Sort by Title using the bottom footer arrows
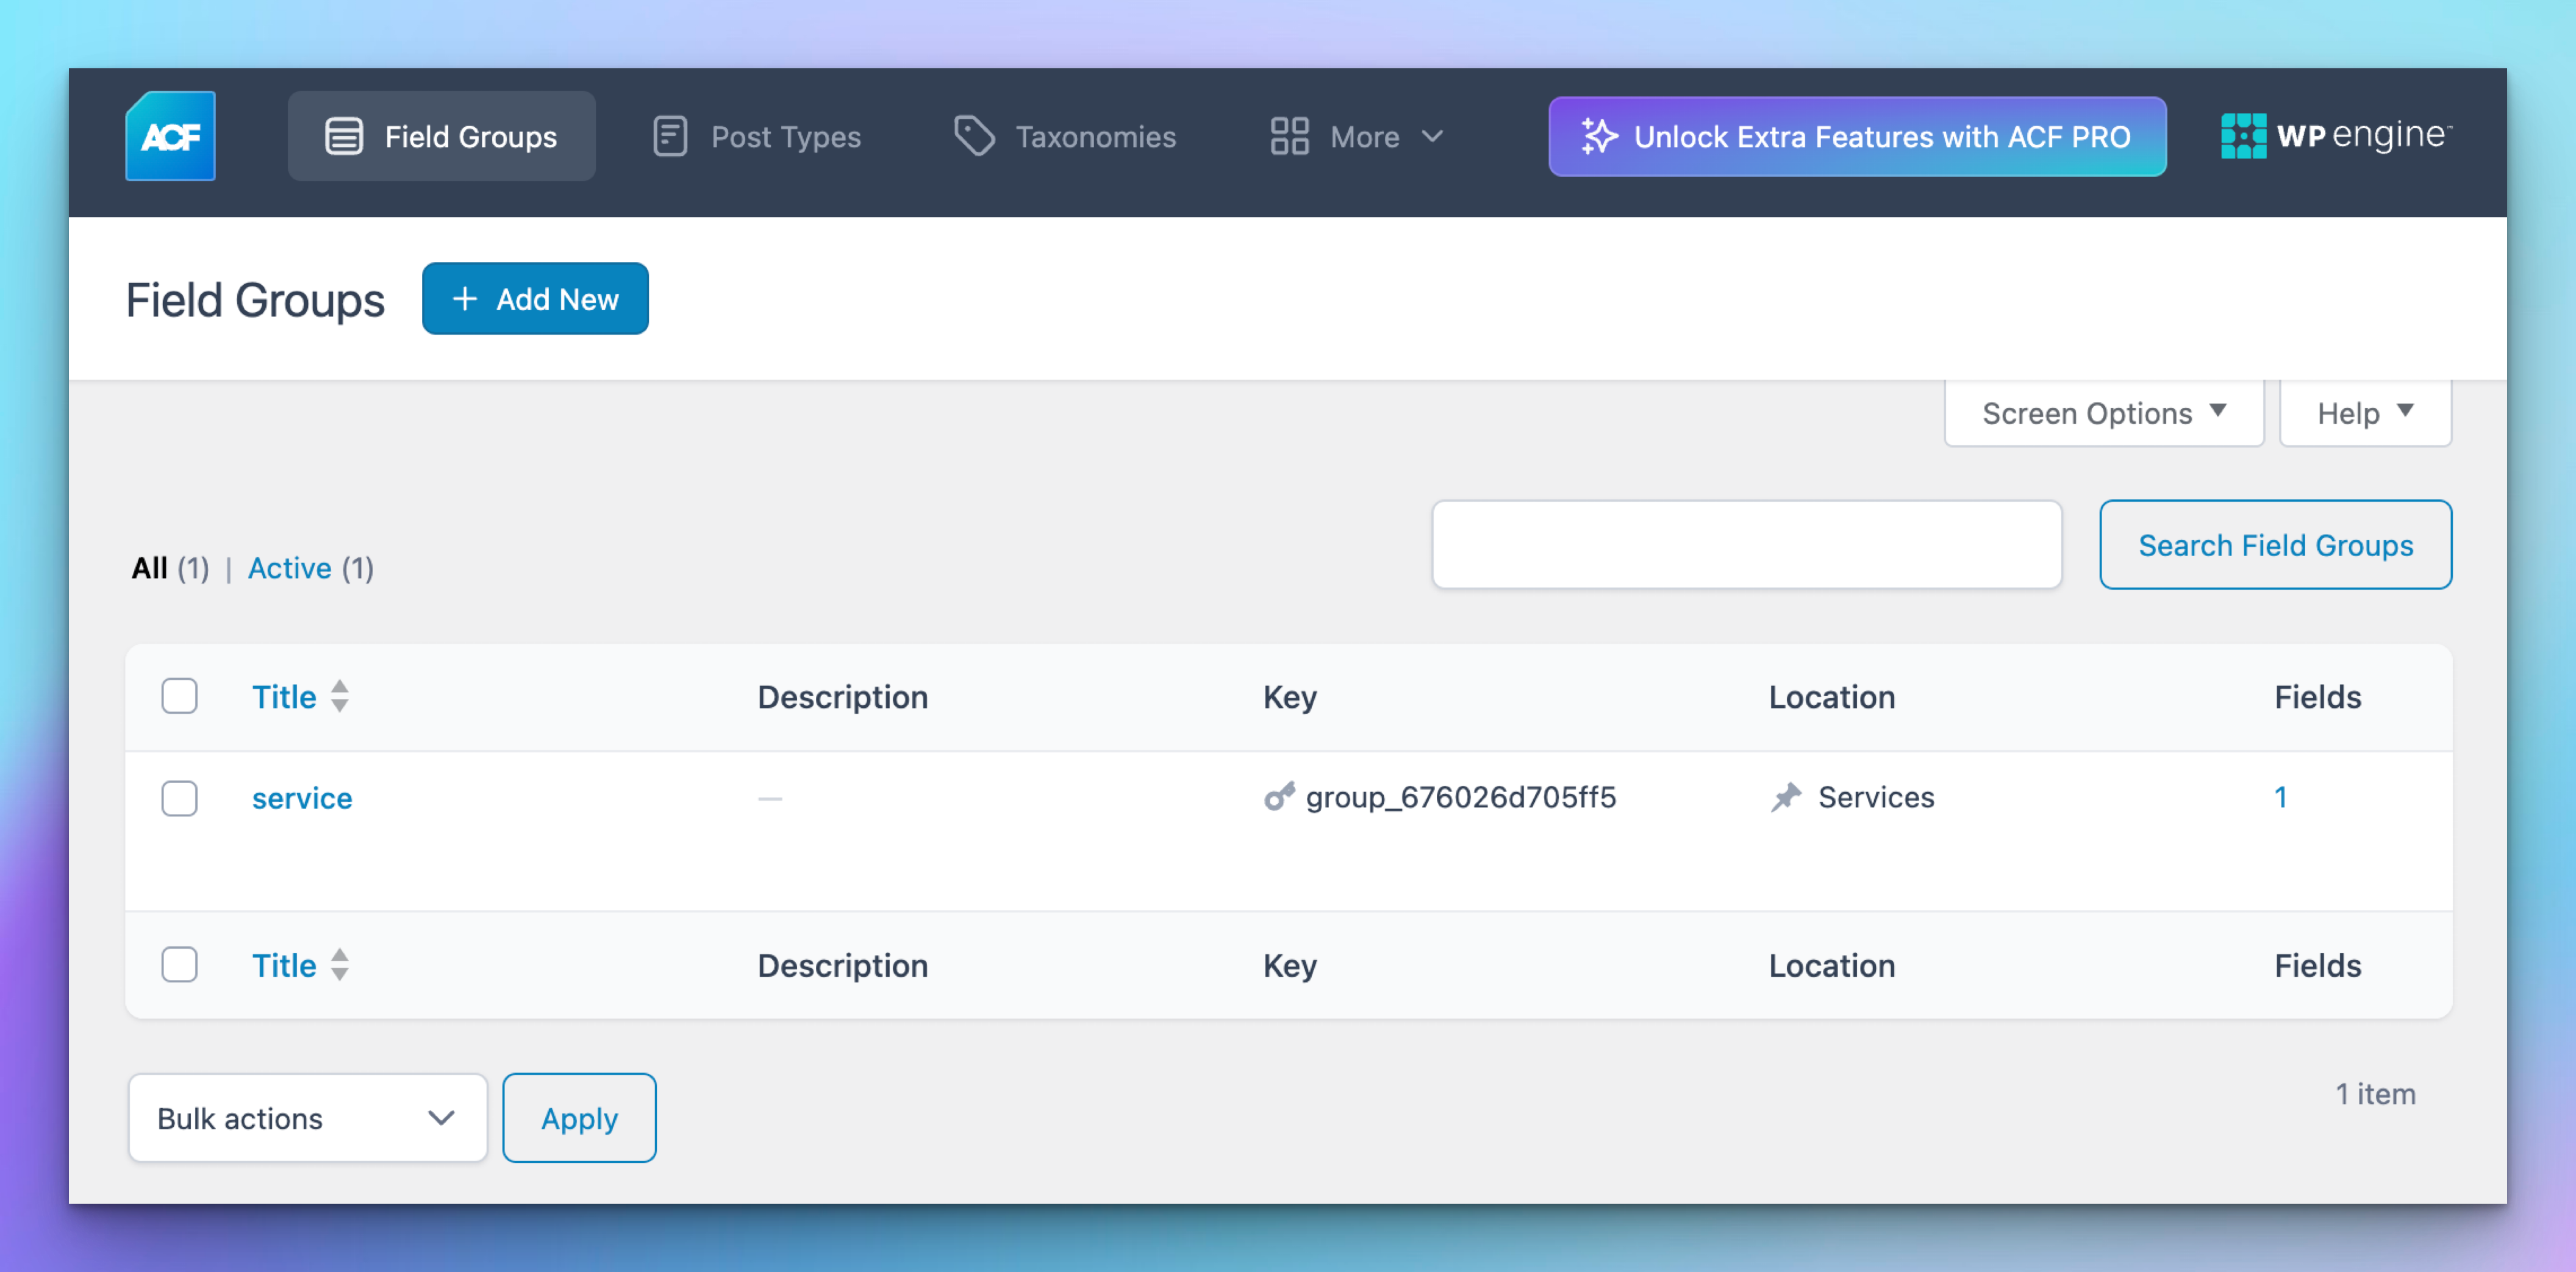Viewport: 2576px width, 1272px height. (340, 965)
